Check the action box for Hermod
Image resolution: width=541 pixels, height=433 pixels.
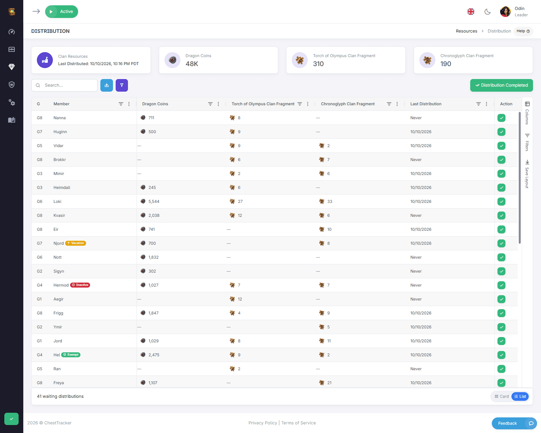(501, 285)
